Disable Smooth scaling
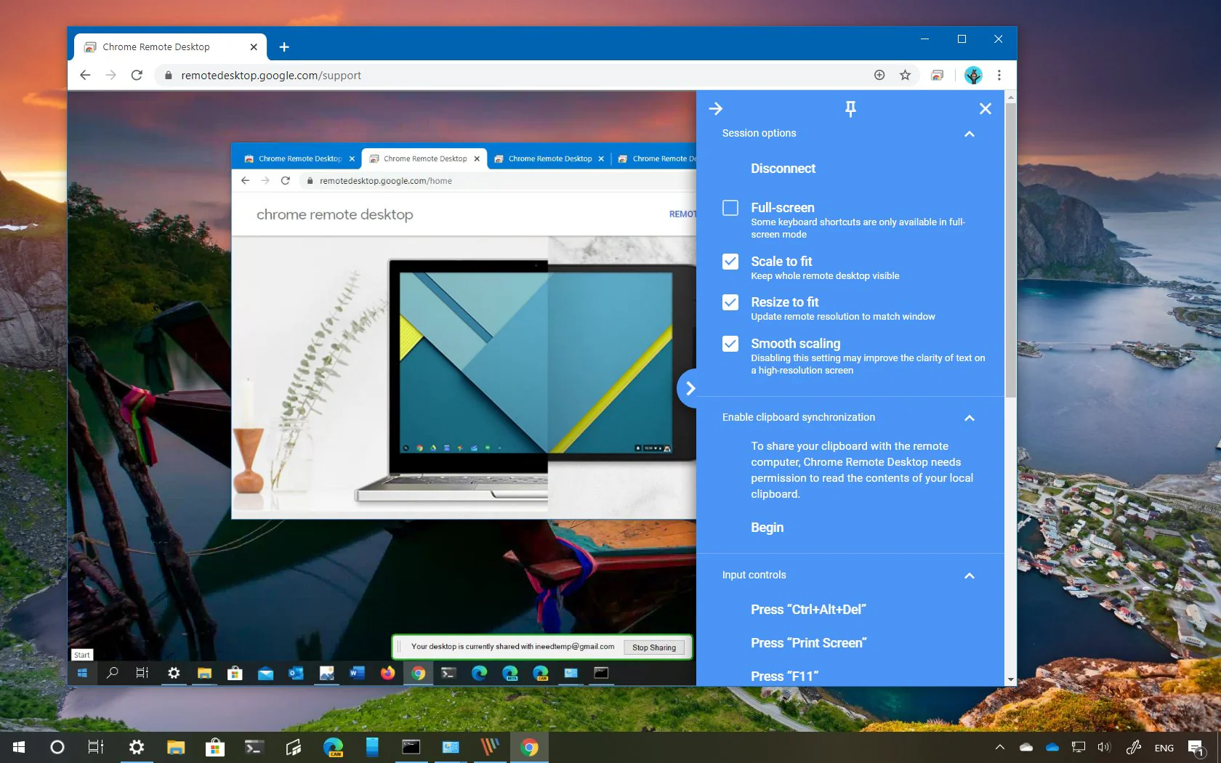1221x763 pixels. (x=730, y=343)
